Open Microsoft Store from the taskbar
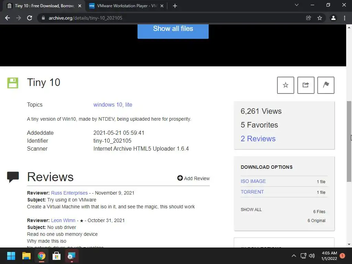 [x=56, y=256]
